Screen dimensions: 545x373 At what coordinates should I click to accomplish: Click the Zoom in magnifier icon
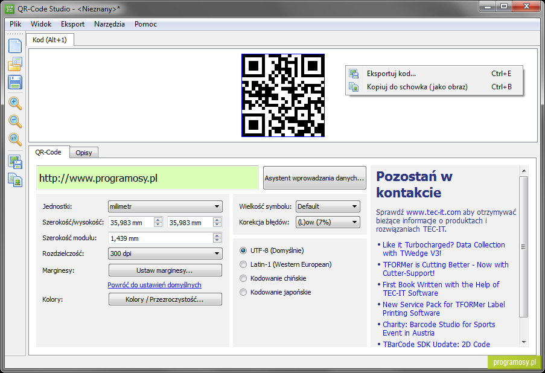pos(15,103)
